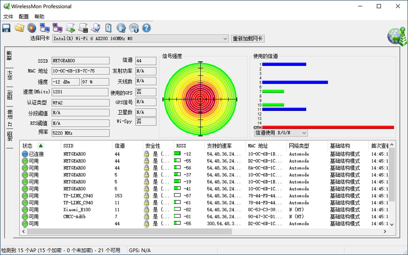Viewport: 408px width, 255px height.
Task: Click the horizontal scrollbar thumb of the AP list
Action: [x=130, y=231]
